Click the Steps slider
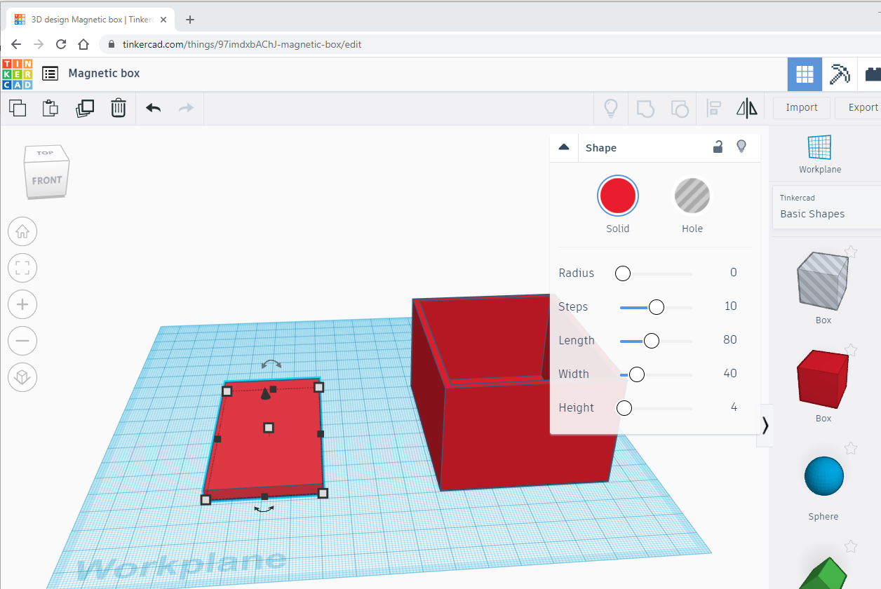 [656, 307]
